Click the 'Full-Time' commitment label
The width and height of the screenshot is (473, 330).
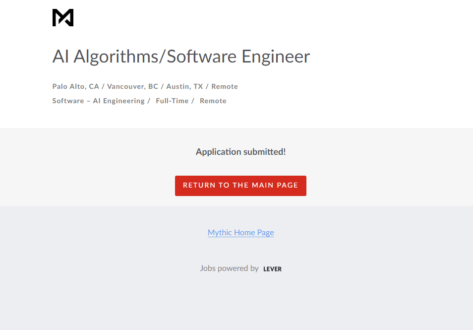tap(172, 101)
